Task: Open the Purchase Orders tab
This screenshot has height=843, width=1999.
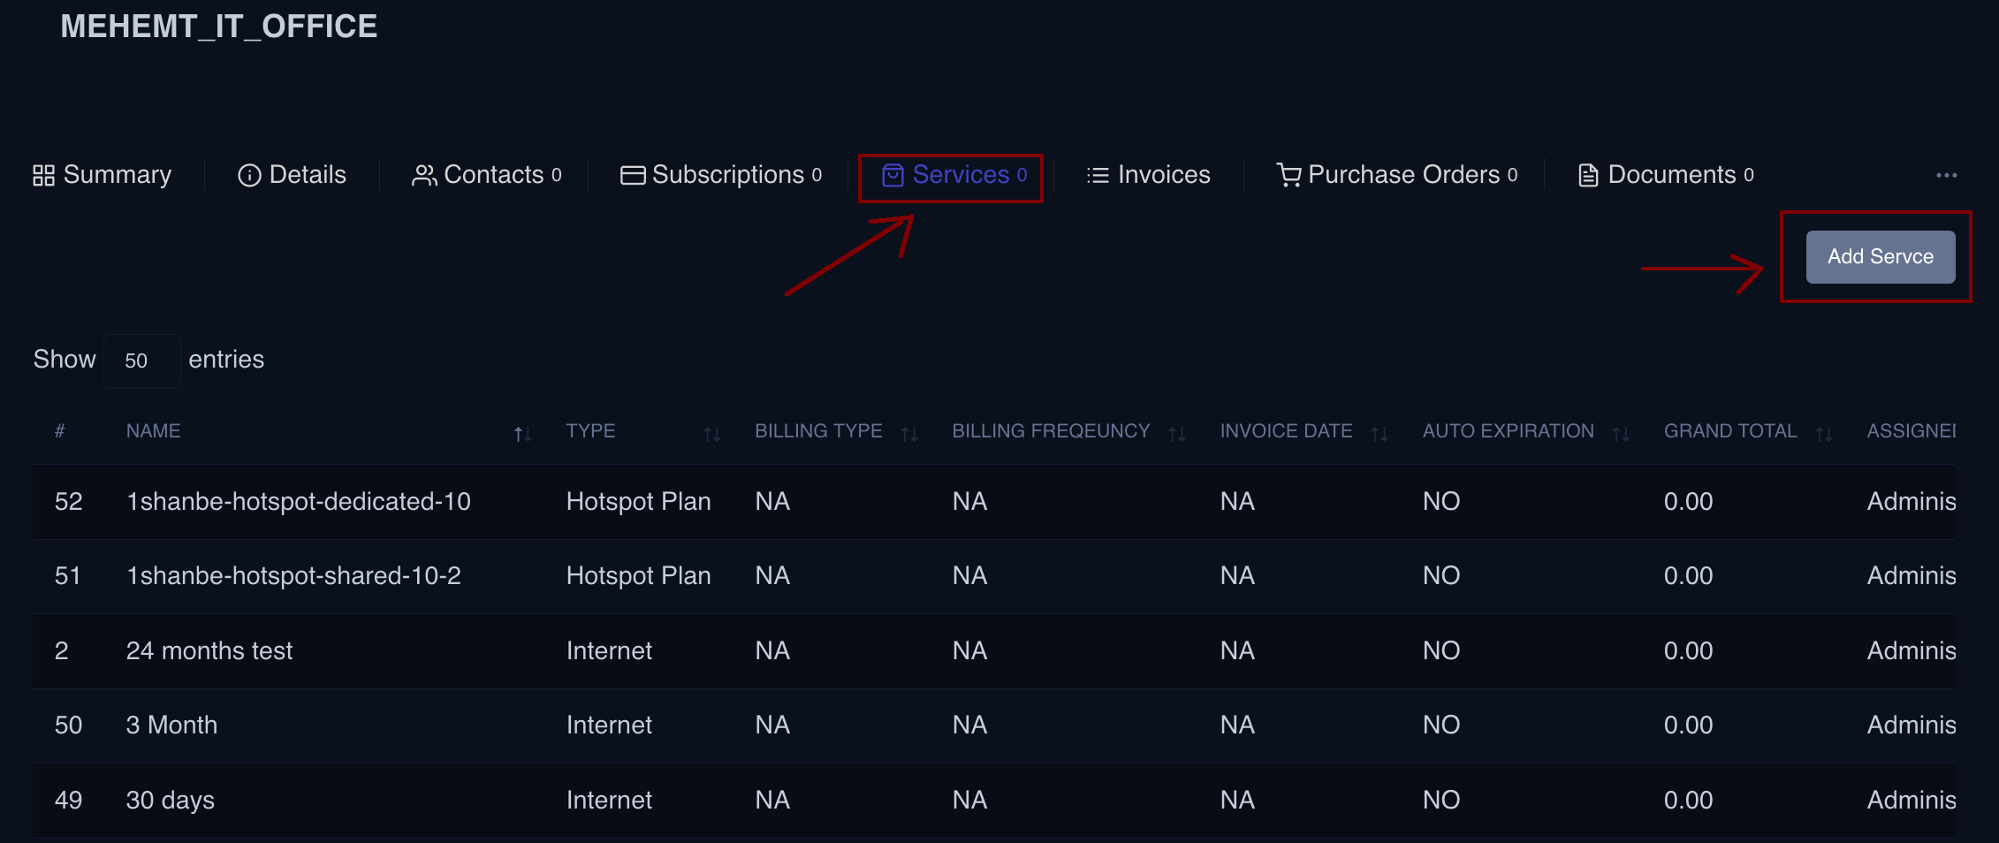Action: [1403, 175]
